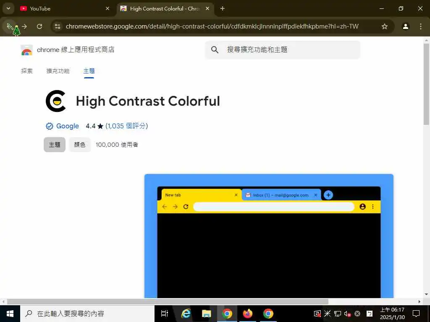
Task: Open the taskbar clock and date
Action: click(392, 314)
